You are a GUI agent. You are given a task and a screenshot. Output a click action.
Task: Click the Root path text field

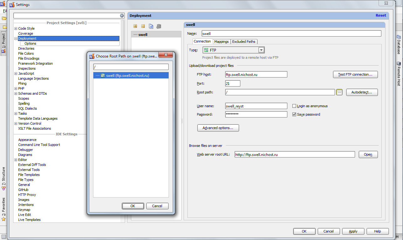pyautogui.click(x=280, y=92)
